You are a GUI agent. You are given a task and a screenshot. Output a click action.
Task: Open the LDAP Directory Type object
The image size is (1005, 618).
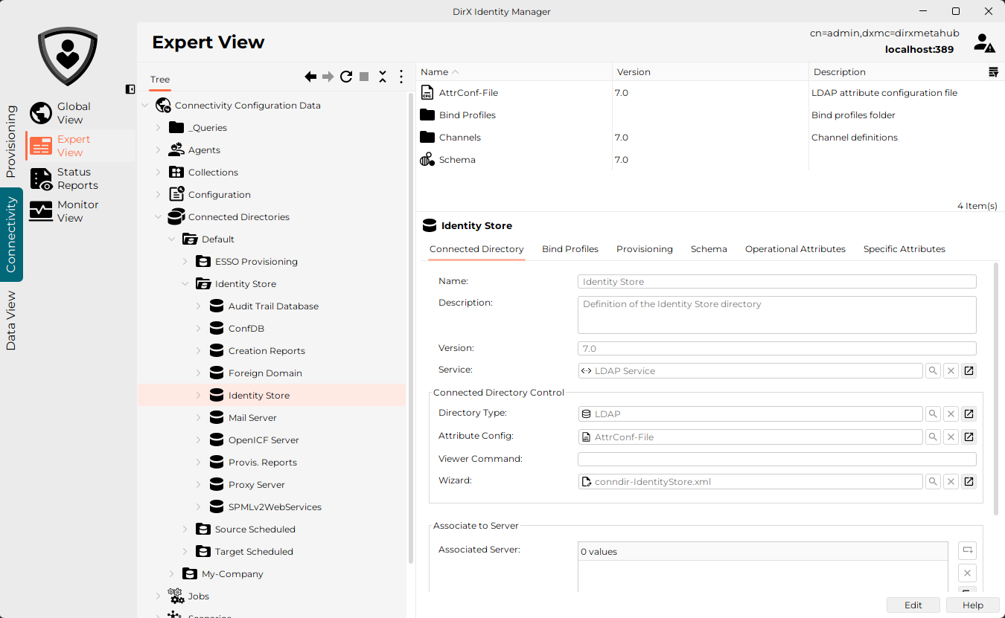coord(969,414)
